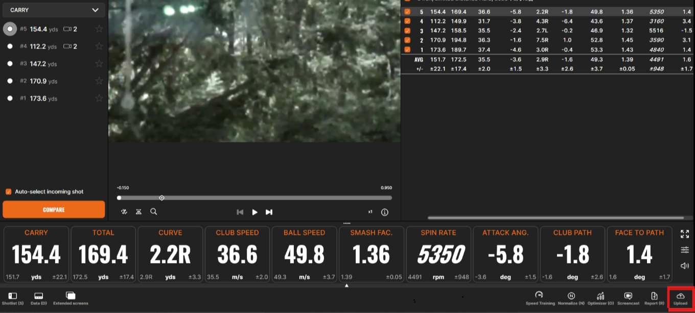
Task: Click spin value 4840 in row 1
Action: click(x=656, y=50)
